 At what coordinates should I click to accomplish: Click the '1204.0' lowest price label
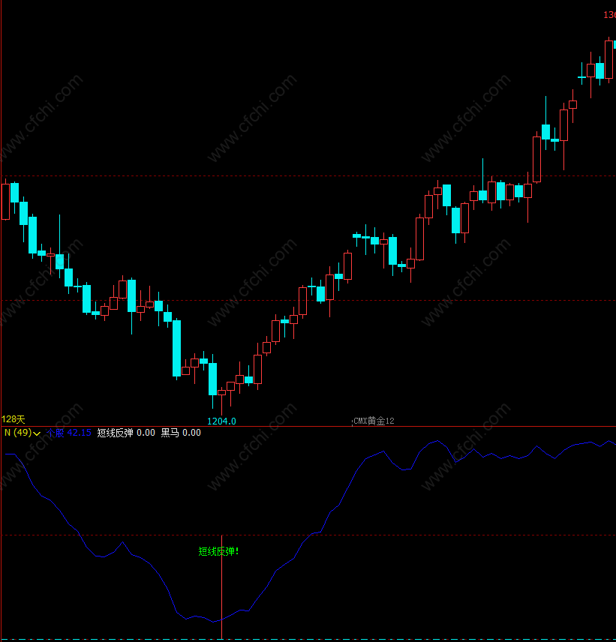click(221, 421)
